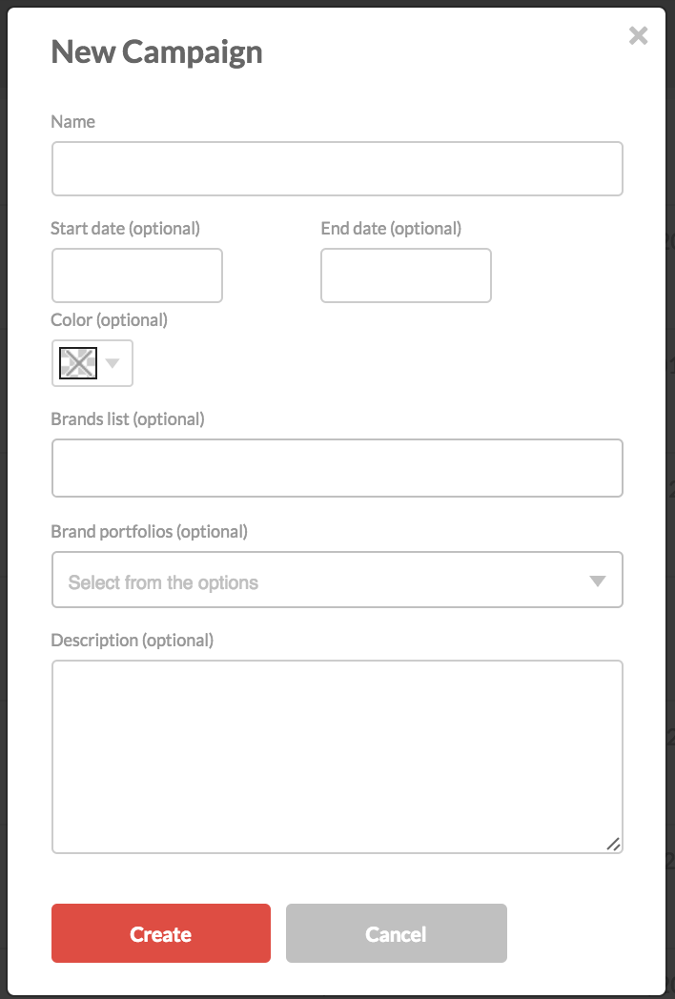This screenshot has height=999, width=675.
Task: Click the 'Brands list (optional)' label
Action: click(128, 419)
